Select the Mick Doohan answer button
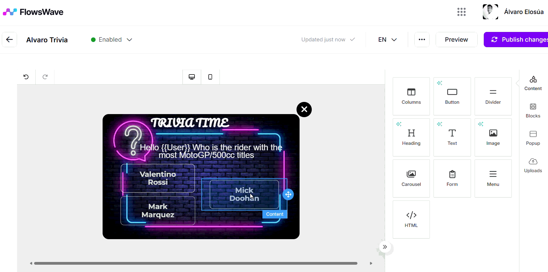 tap(244, 194)
